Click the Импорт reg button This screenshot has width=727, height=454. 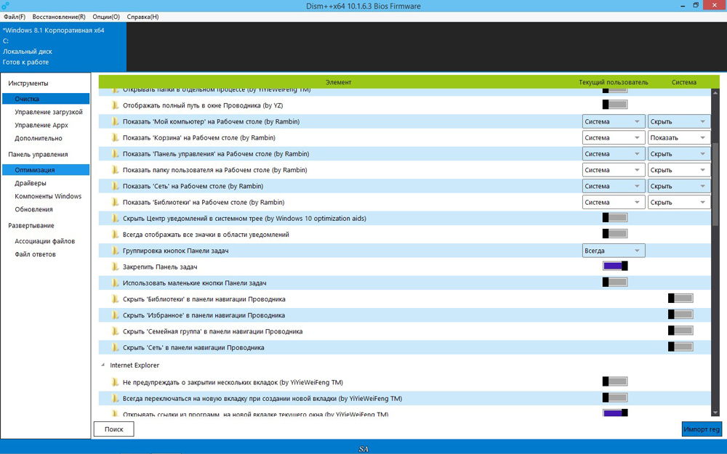702,429
